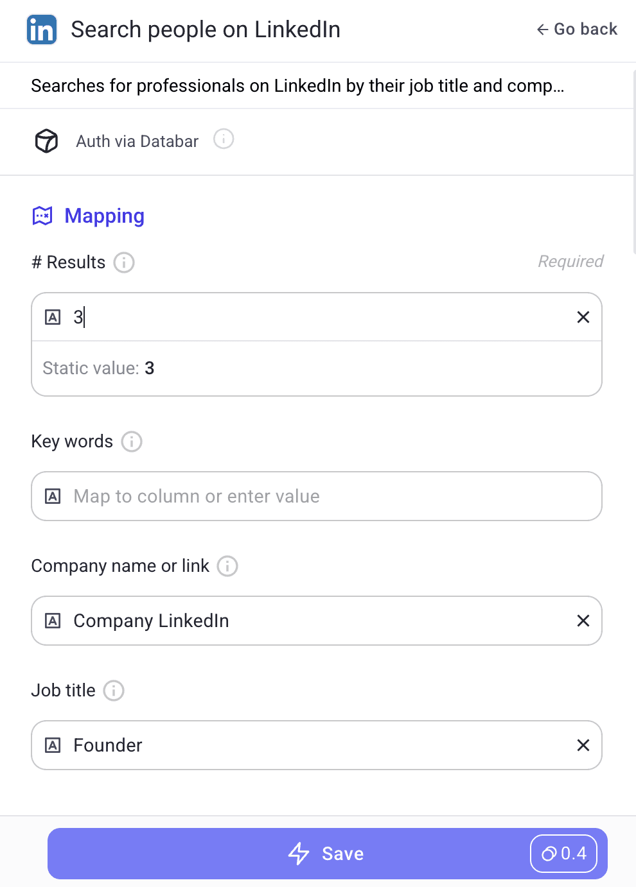This screenshot has width=636, height=887.
Task: Click the info icon next to Job title
Action: click(x=114, y=691)
